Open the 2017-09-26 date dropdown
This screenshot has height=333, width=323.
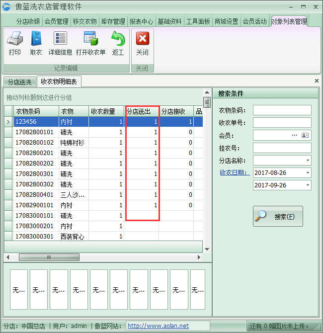[x=308, y=185]
